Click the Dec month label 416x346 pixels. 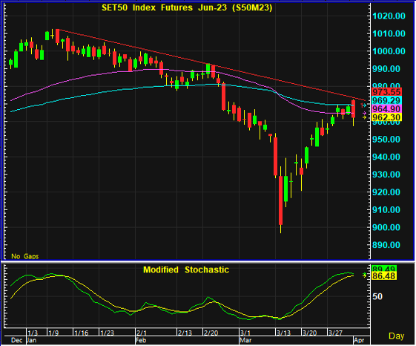[x=17, y=340]
